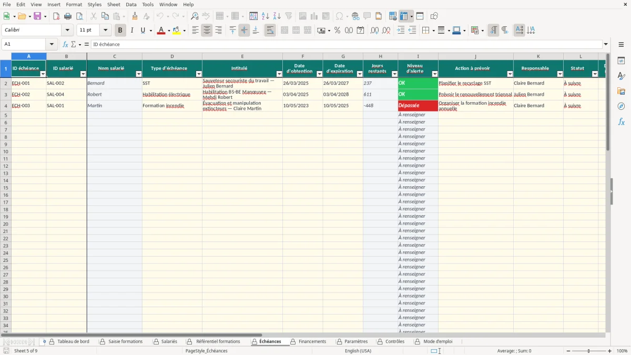Click English (USA) language in status bar

pyautogui.click(x=358, y=351)
